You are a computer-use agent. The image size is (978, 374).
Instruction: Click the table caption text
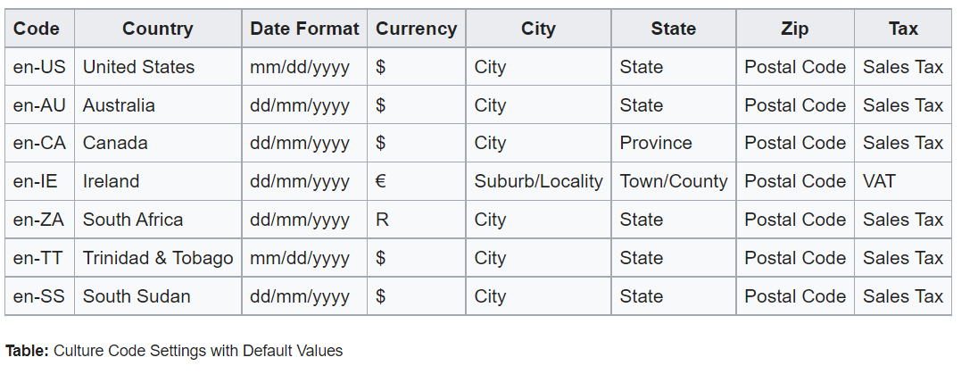pyautogui.click(x=174, y=351)
